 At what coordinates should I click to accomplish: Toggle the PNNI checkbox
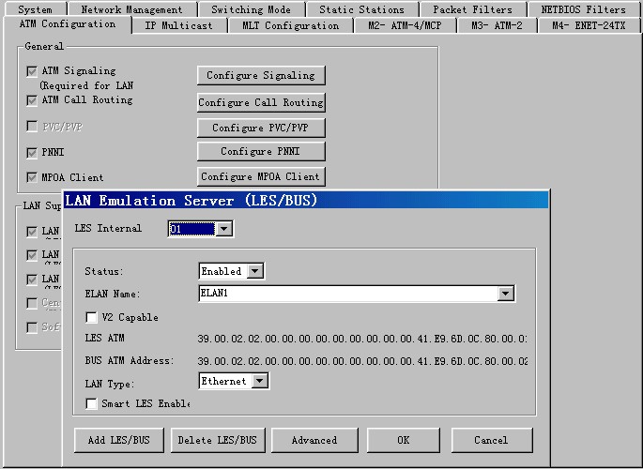coord(33,152)
